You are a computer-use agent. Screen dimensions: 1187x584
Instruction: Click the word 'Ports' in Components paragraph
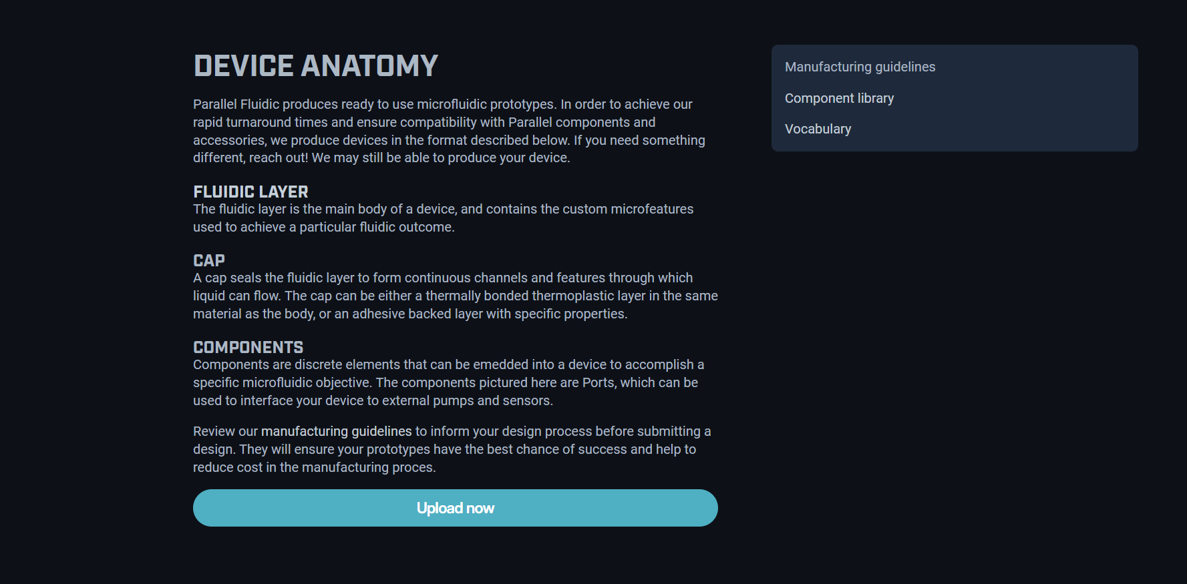point(599,382)
